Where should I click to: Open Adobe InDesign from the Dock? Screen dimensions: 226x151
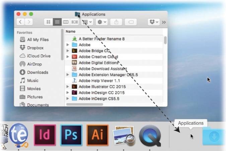tap(45, 135)
